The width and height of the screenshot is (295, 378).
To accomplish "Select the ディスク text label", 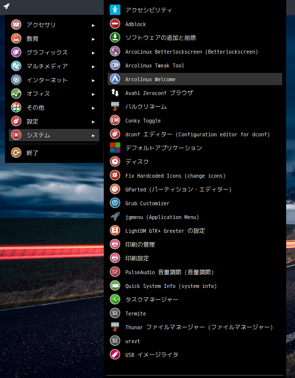I will click(x=137, y=161).
